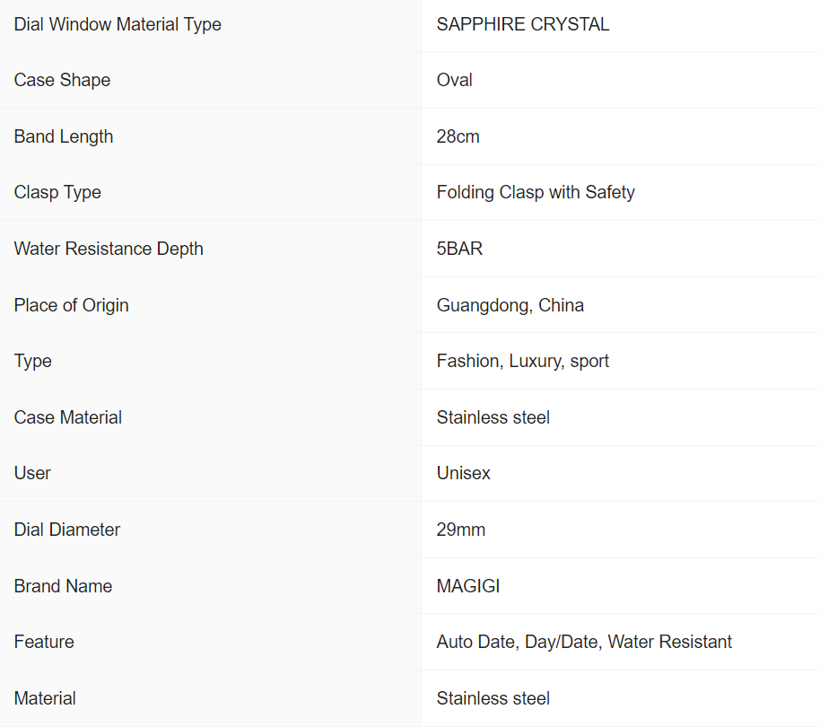Image resolution: width=820 pixels, height=727 pixels.
Task: Select the Band Length label
Action: [x=64, y=136]
